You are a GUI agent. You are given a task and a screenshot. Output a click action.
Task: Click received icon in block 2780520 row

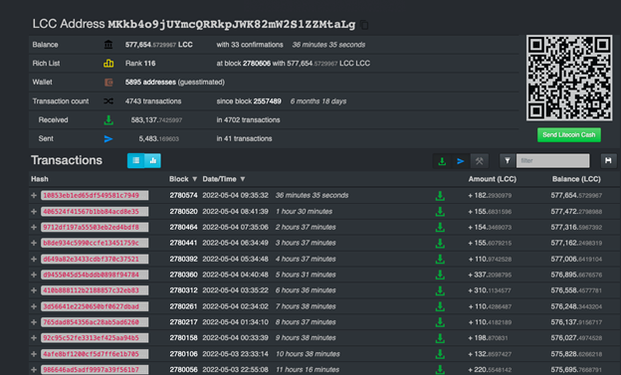click(x=440, y=212)
